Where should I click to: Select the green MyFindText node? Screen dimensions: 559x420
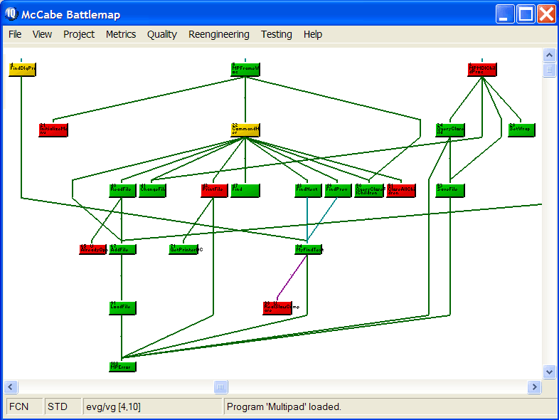[x=309, y=249]
